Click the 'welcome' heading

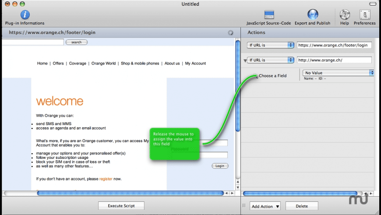click(x=60, y=101)
